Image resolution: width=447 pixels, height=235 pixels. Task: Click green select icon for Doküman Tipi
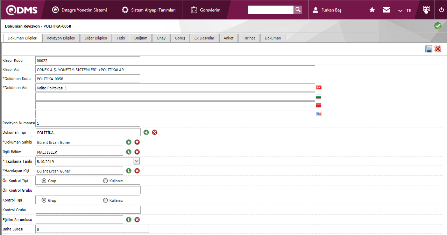click(x=146, y=132)
